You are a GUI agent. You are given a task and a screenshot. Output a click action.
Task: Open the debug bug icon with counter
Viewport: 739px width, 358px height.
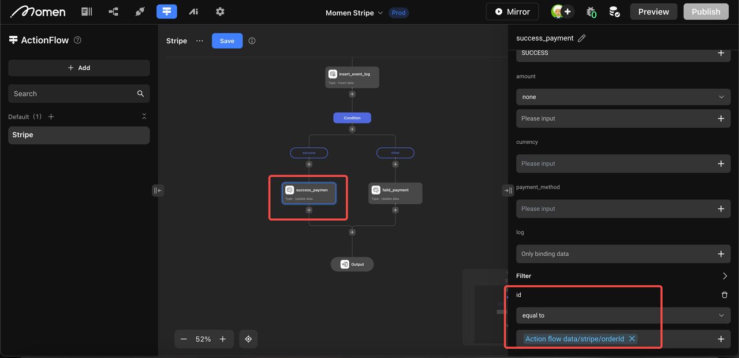[x=591, y=12]
